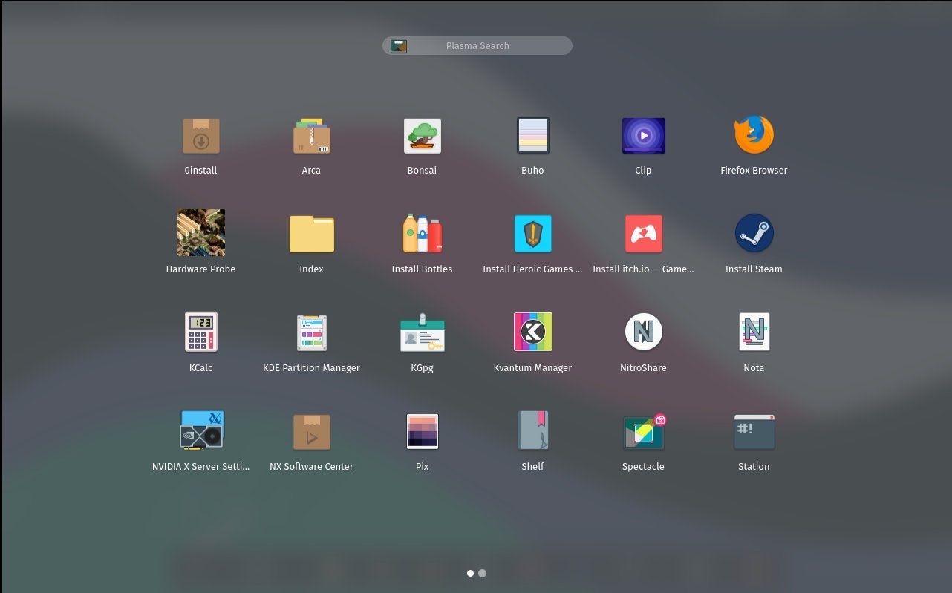Open the 0install app icon
This screenshot has width=952, height=593.
pos(201,136)
